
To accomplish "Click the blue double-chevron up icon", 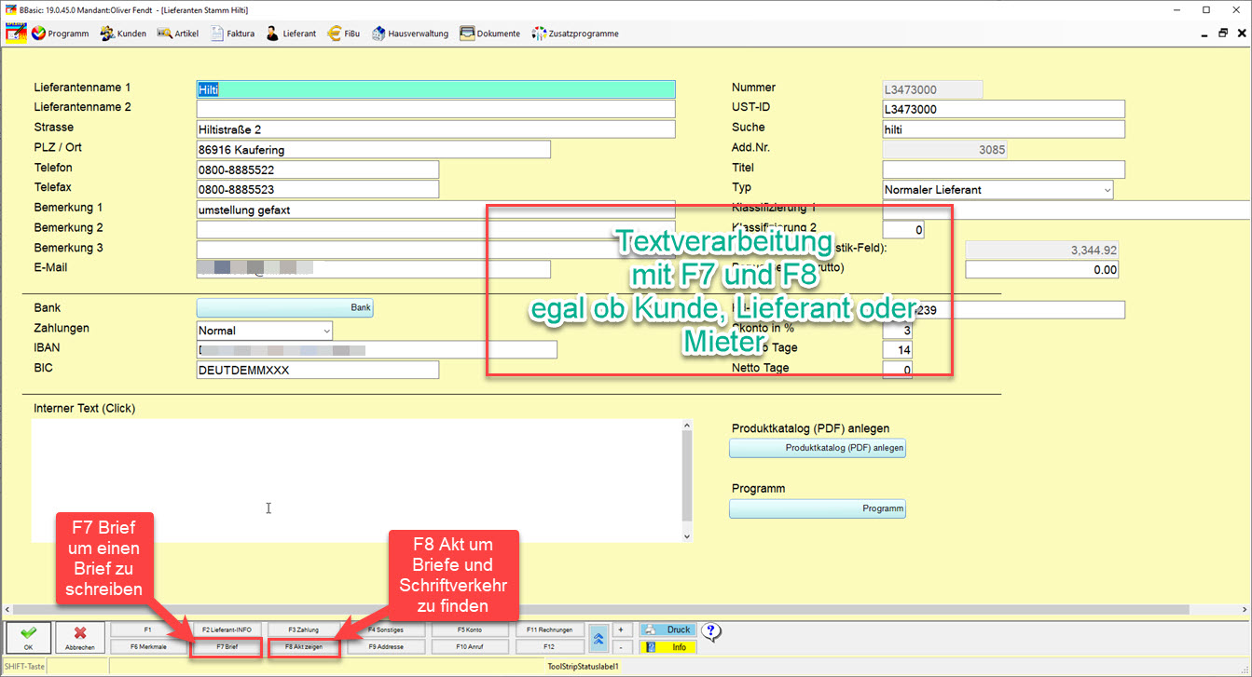I will (600, 639).
